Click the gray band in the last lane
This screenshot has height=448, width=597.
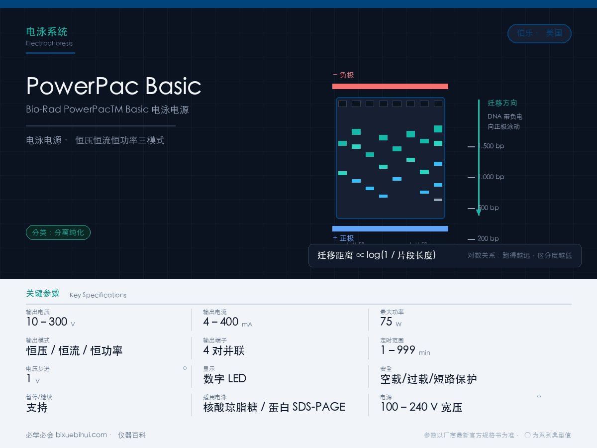click(438, 200)
